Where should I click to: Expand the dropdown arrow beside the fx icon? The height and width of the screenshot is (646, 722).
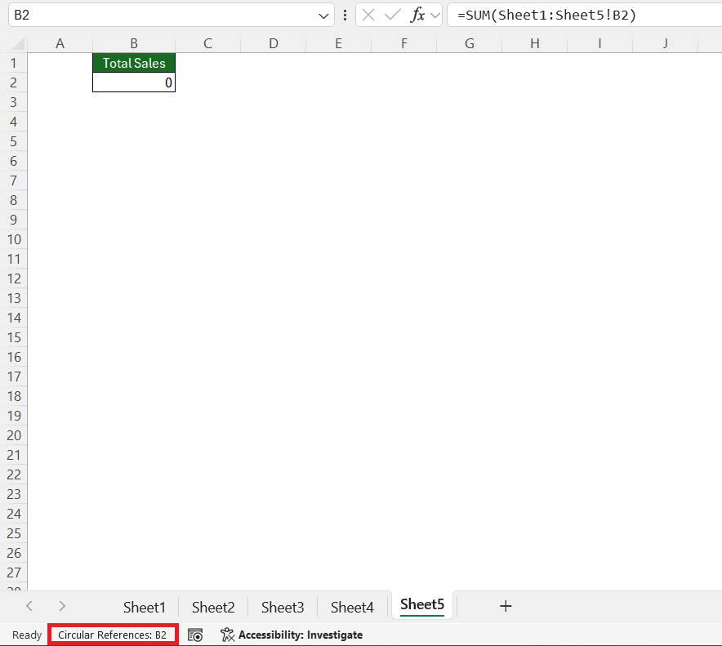click(435, 16)
